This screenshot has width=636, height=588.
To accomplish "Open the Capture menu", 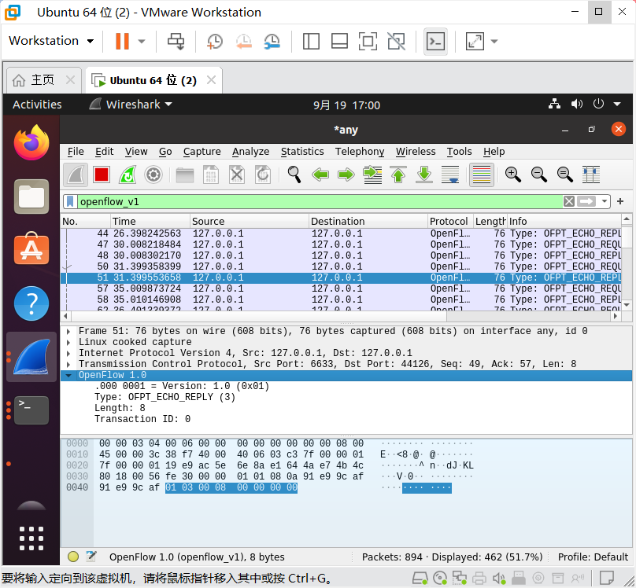I will click(x=202, y=152).
